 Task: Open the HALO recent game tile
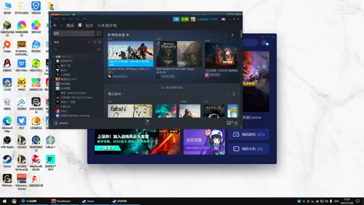(x=214, y=111)
